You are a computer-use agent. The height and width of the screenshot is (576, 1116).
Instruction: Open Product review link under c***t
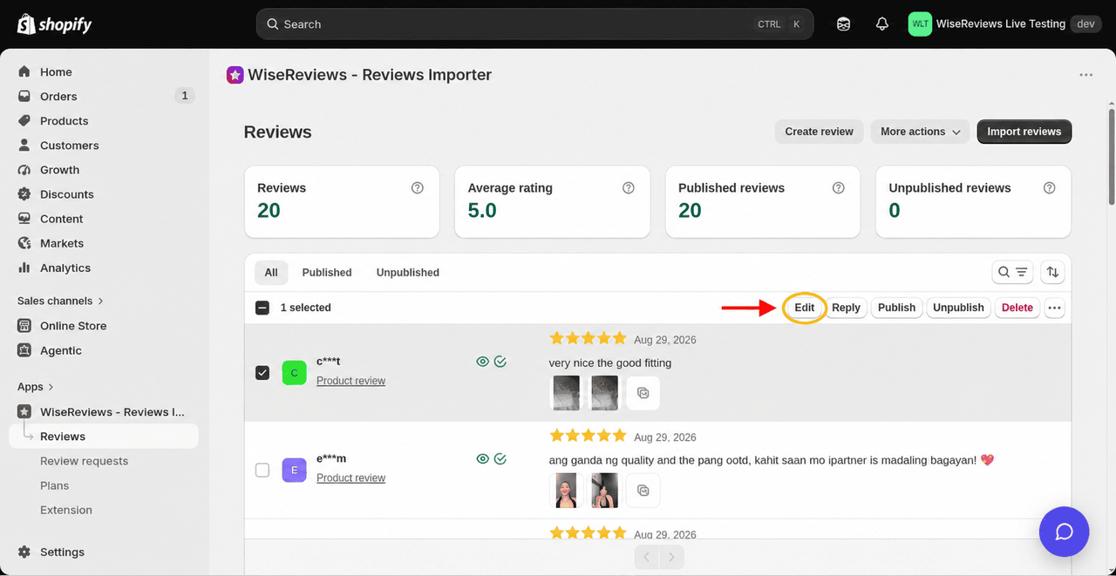click(350, 381)
